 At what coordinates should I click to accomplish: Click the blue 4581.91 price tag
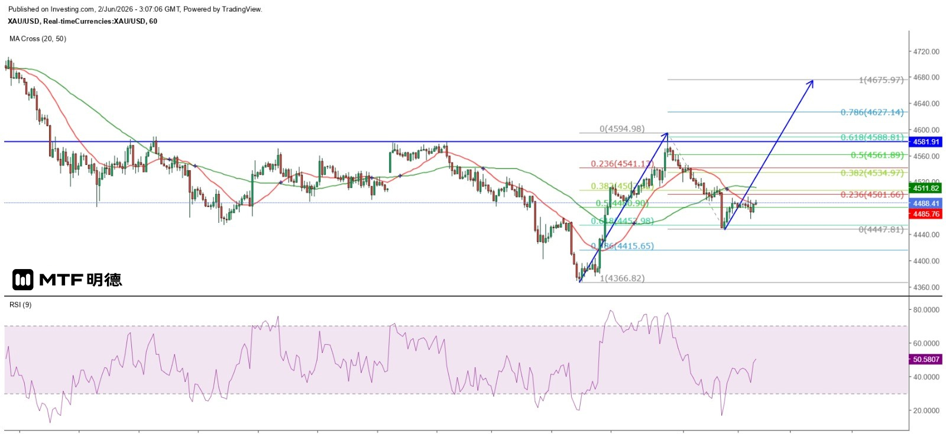click(926, 142)
